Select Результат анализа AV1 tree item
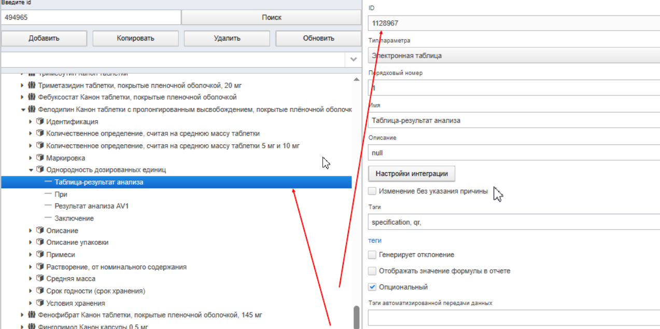The image size is (660, 329). pos(91,206)
